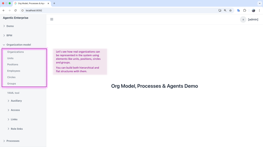The width and height of the screenshot is (263, 147).
Task: Reload the page with refresh icon
Action: (15, 10)
